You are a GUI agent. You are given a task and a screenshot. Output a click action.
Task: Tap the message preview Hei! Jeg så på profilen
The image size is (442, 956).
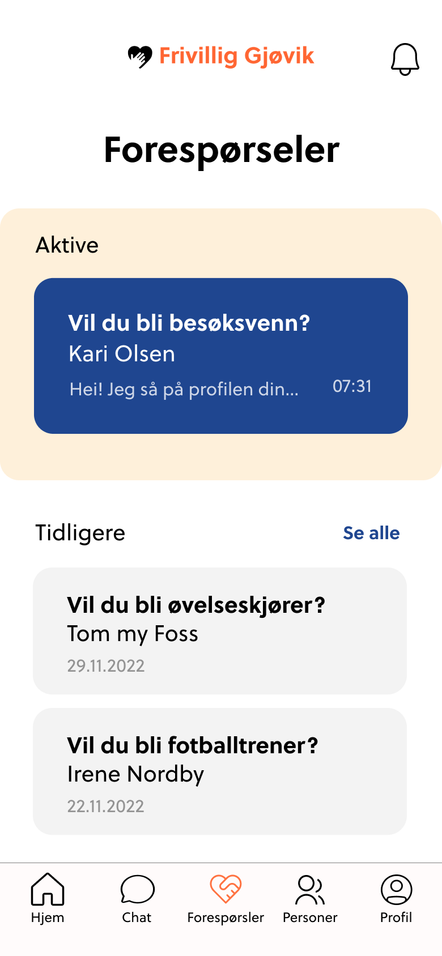[184, 390]
